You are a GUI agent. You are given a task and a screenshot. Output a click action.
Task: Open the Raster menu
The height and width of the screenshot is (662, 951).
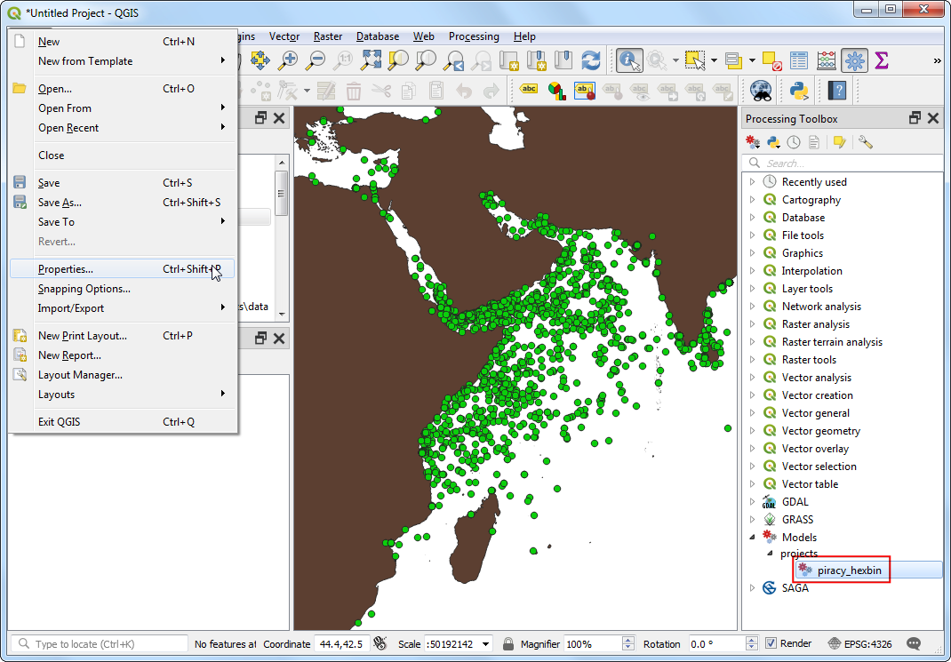click(328, 36)
